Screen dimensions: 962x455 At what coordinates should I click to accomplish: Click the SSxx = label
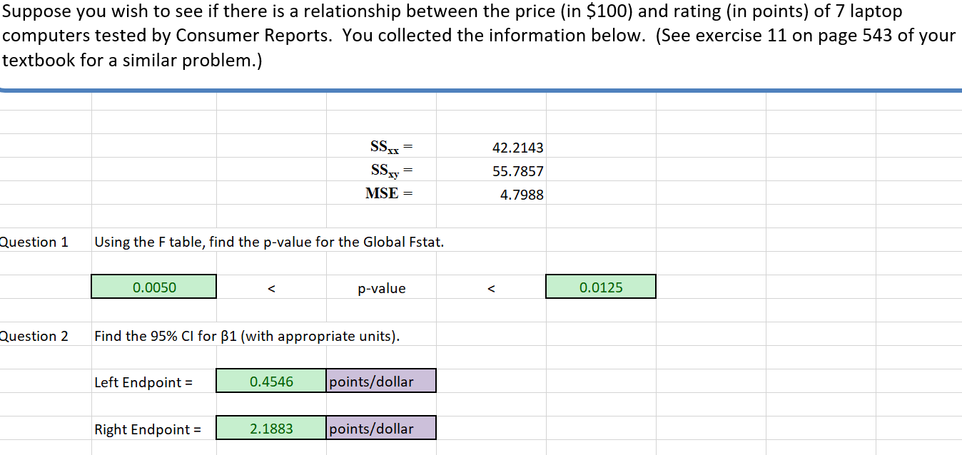click(391, 148)
